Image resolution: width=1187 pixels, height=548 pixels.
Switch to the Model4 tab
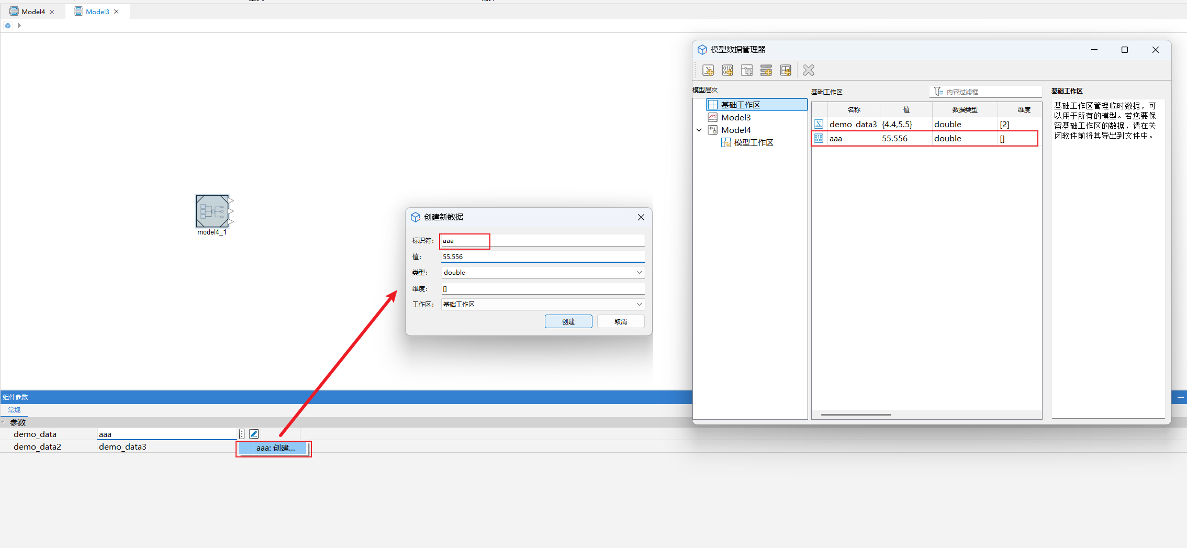[x=32, y=12]
